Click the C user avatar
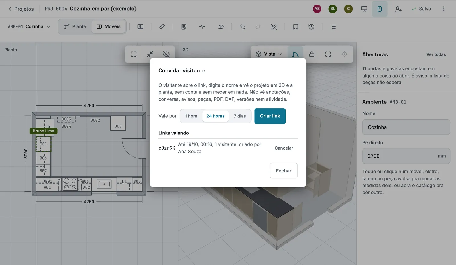The width and height of the screenshot is (456, 265). click(348, 9)
